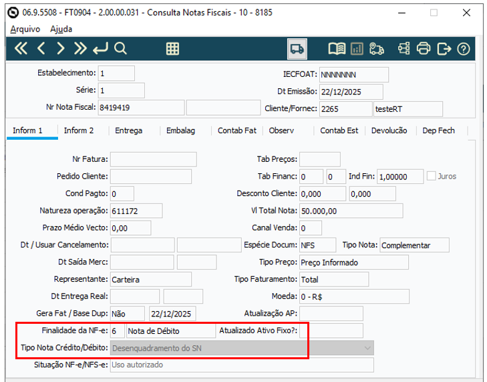Click Base Dup date field 22/12/2025
Viewport: 487px width, 382px height.
172,313
